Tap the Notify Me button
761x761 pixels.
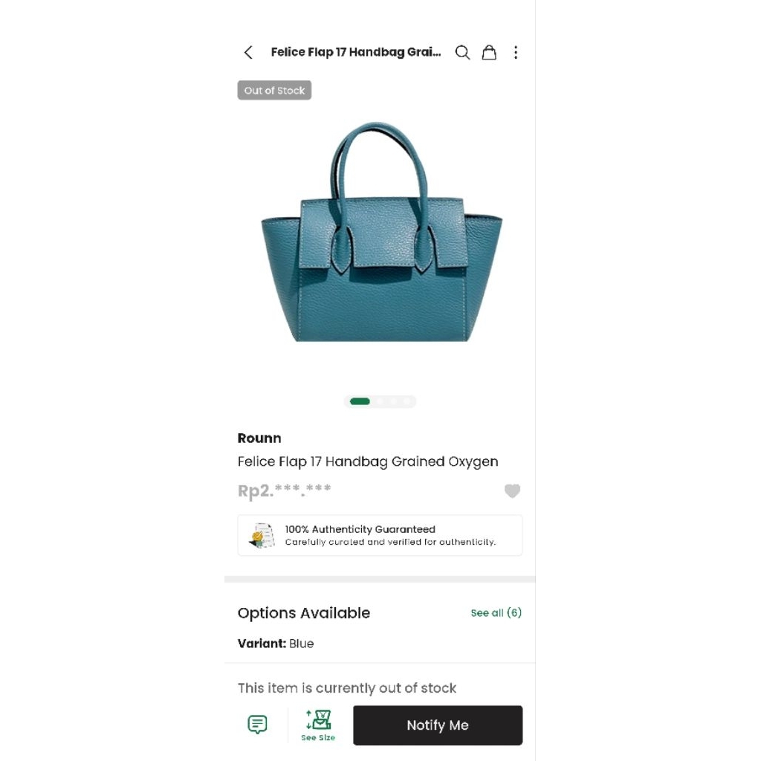point(438,725)
